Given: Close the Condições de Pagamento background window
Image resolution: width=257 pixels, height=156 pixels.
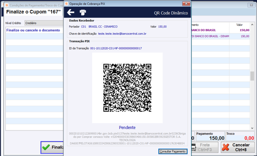Looking at the screenshot, I should pyautogui.click(x=252, y=5).
